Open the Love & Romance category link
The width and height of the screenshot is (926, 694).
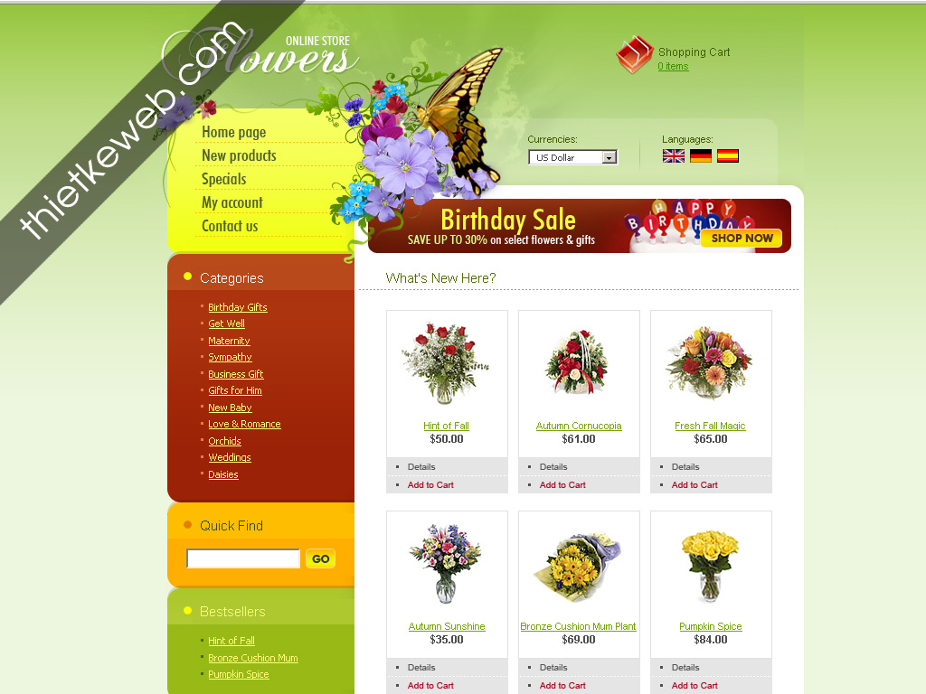pos(244,424)
